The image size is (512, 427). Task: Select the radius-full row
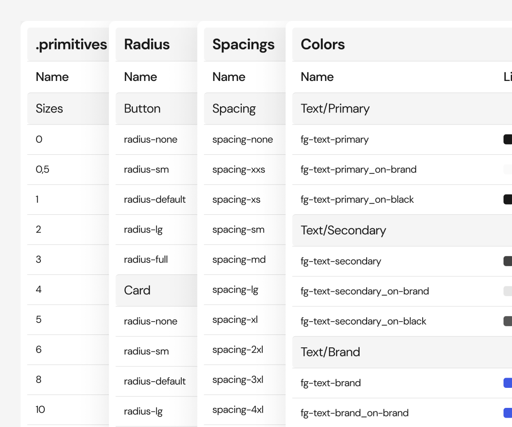point(156,260)
